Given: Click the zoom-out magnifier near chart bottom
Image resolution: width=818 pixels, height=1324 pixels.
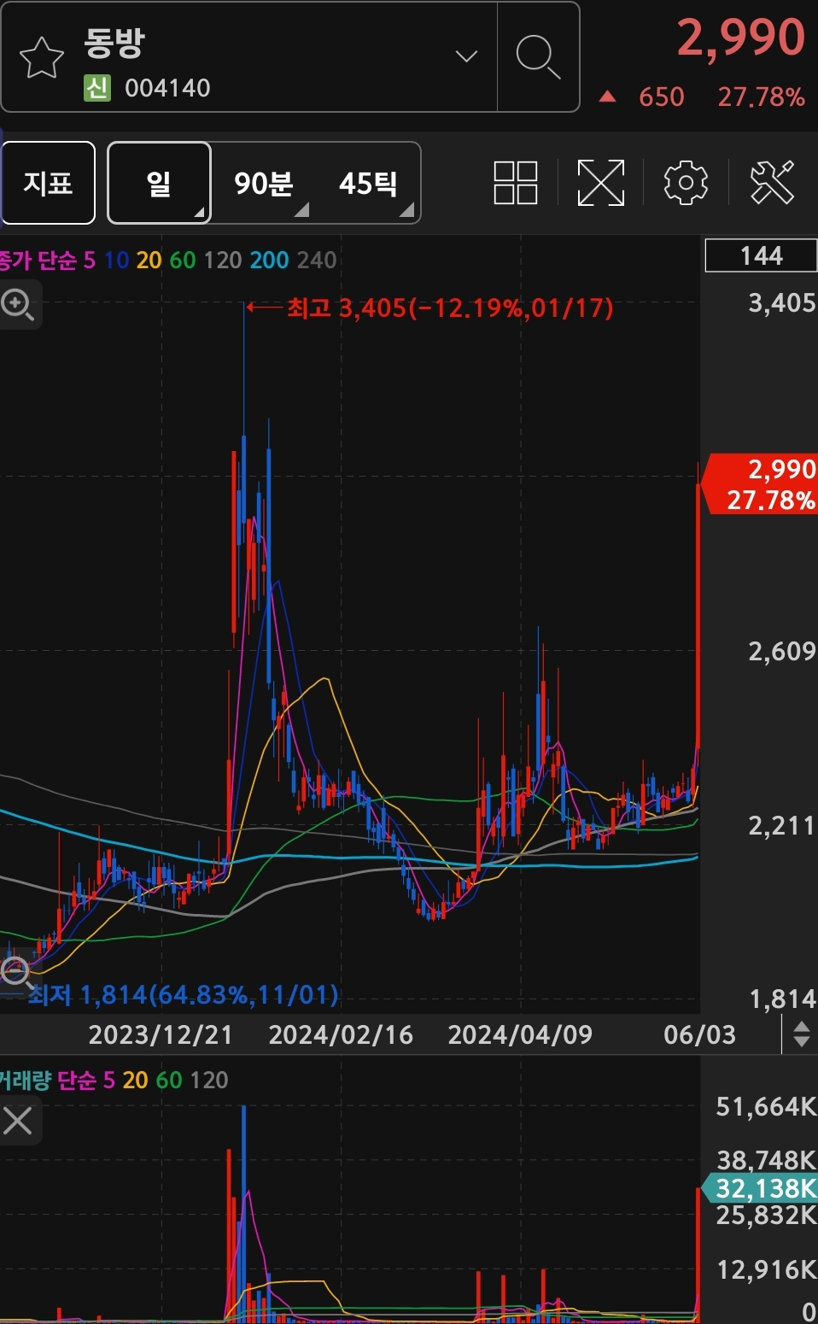Looking at the screenshot, I should [x=15, y=973].
